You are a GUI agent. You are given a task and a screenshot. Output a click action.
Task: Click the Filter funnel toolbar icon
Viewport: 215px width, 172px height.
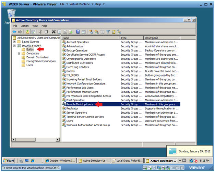pyautogui.click(x=108, y=32)
